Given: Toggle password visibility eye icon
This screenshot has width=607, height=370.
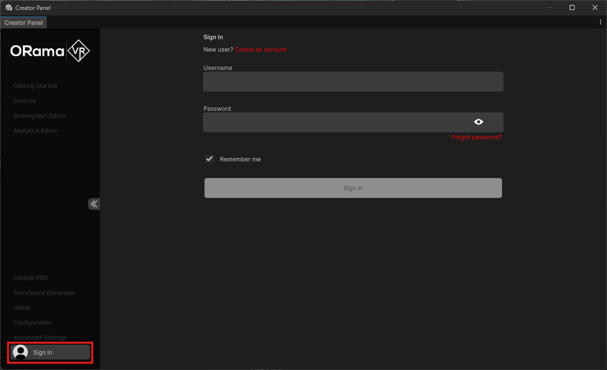Looking at the screenshot, I should tap(479, 122).
